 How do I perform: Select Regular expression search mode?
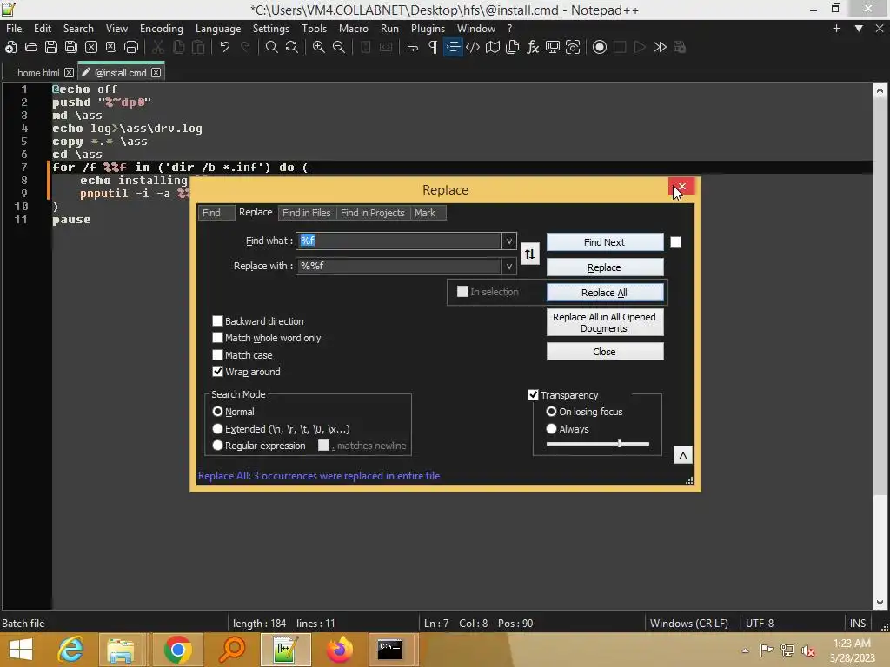point(217,446)
